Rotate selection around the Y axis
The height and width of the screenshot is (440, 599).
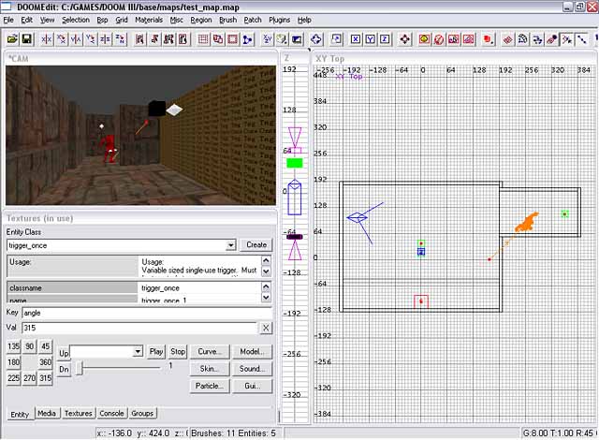(91, 39)
